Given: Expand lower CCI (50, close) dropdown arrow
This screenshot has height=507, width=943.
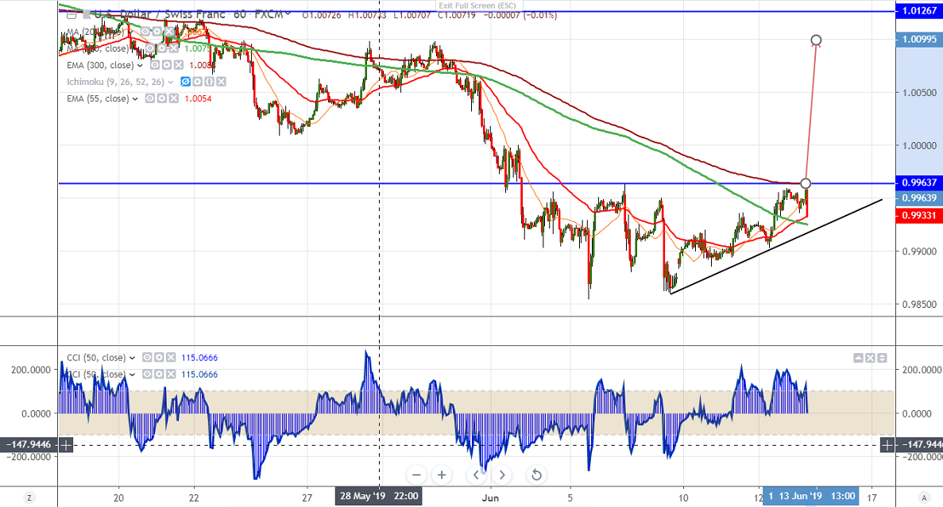Looking at the screenshot, I should pyautogui.click(x=133, y=374).
